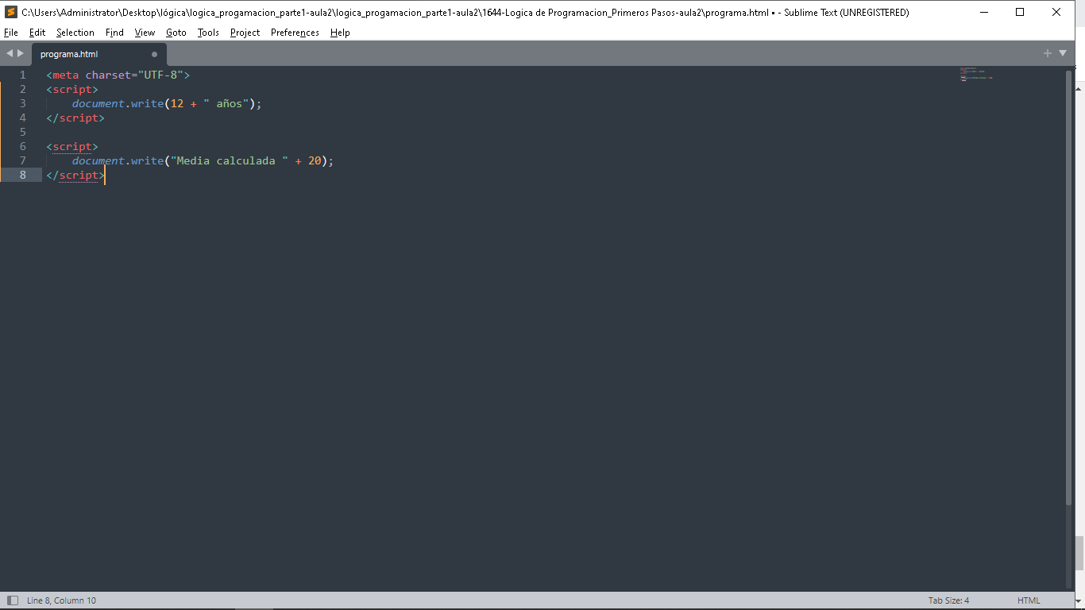Open the Tools menu
This screenshot has width=1085, height=610.
tap(208, 33)
